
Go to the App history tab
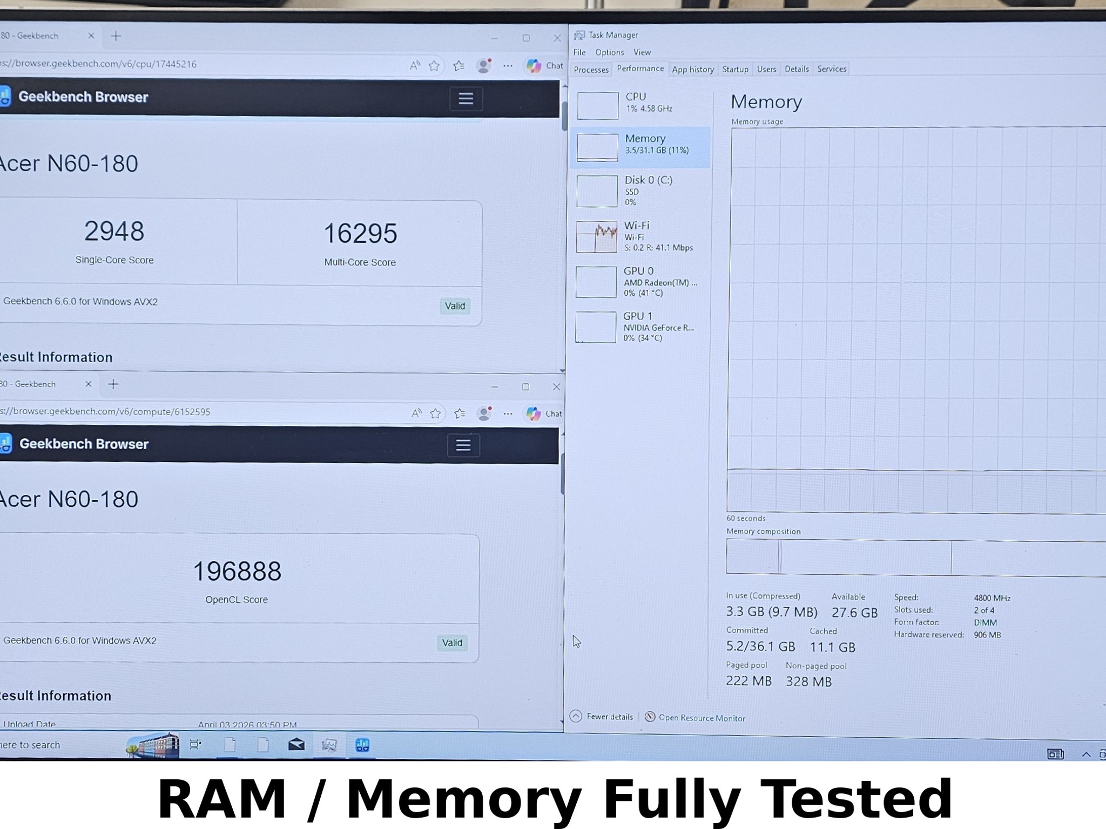[693, 69]
